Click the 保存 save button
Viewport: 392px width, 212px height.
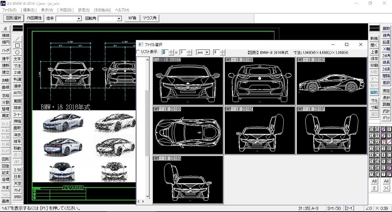pyautogui.click(x=374, y=59)
